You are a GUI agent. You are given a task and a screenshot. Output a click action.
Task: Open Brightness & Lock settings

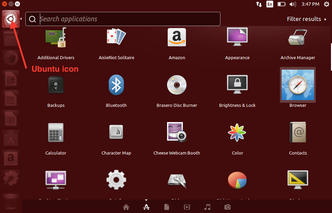[x=237, y=84]
